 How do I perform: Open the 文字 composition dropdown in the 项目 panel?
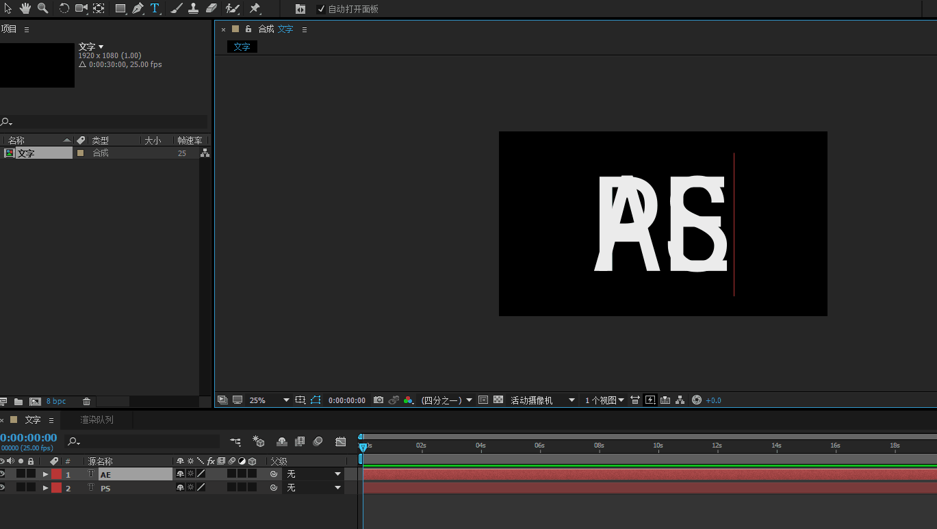click(x=101, y=47)
